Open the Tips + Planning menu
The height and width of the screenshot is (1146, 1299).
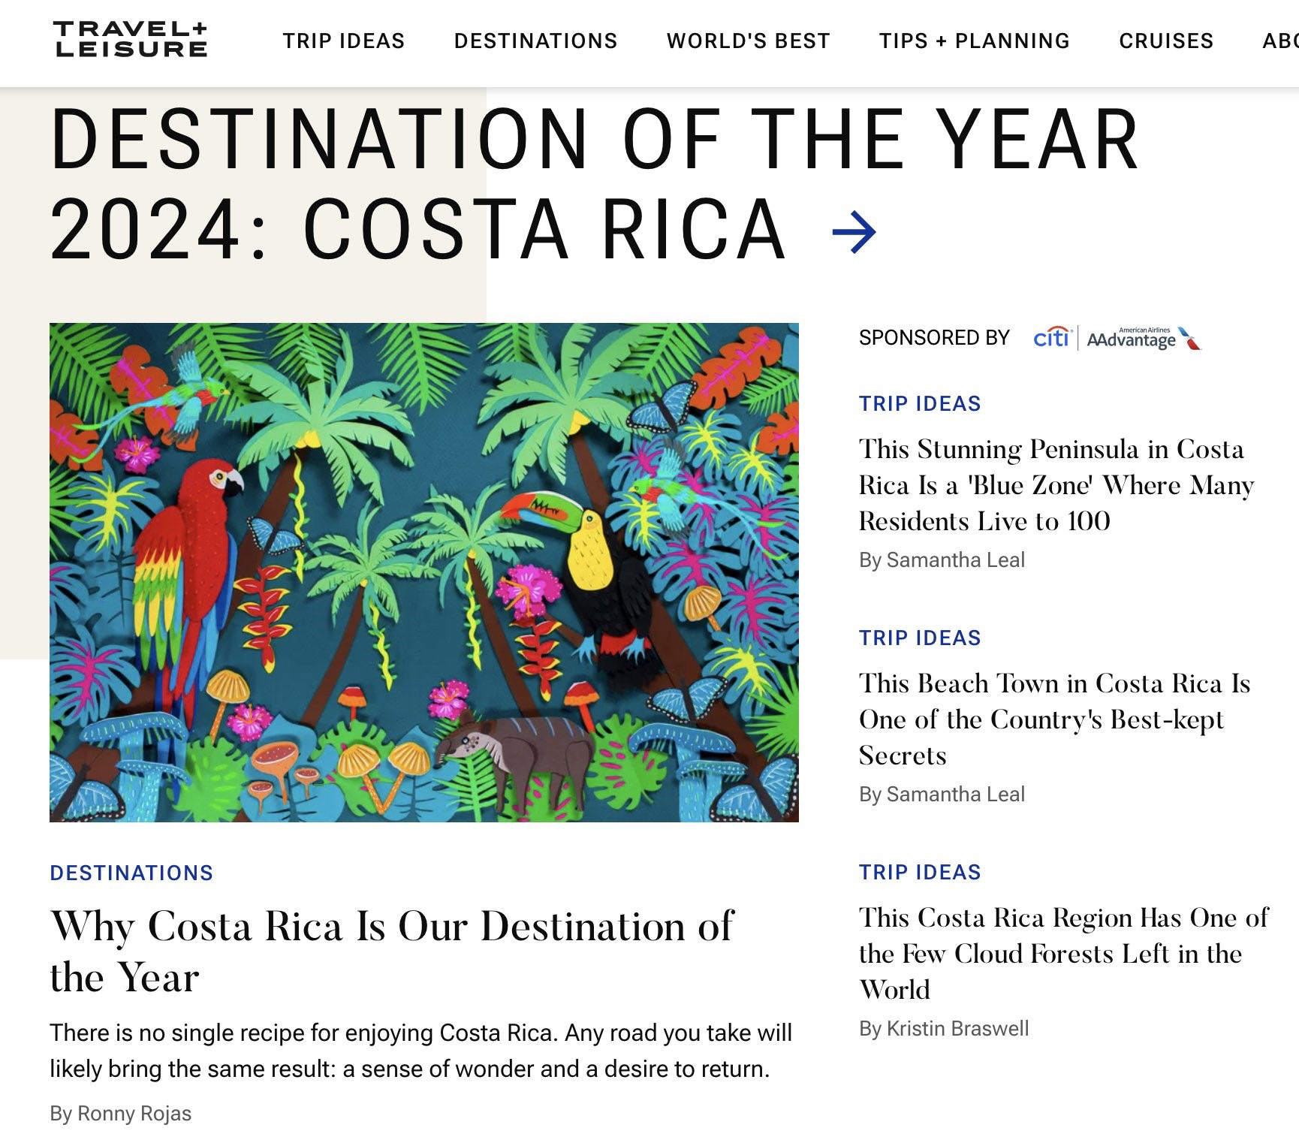(x=975, y=41)
